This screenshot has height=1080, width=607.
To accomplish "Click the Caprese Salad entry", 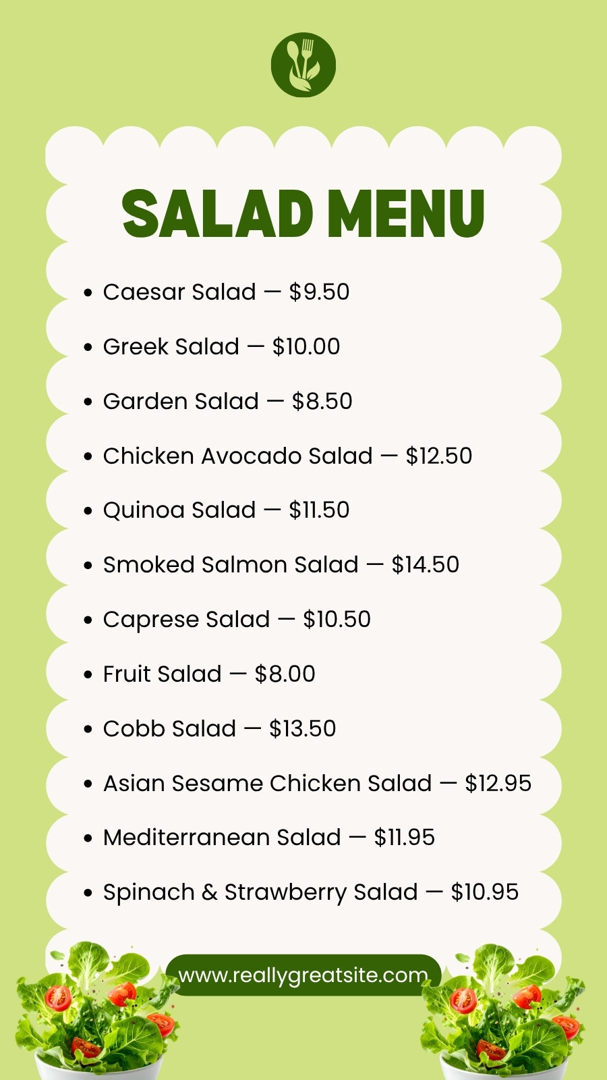I will [237, 620].
